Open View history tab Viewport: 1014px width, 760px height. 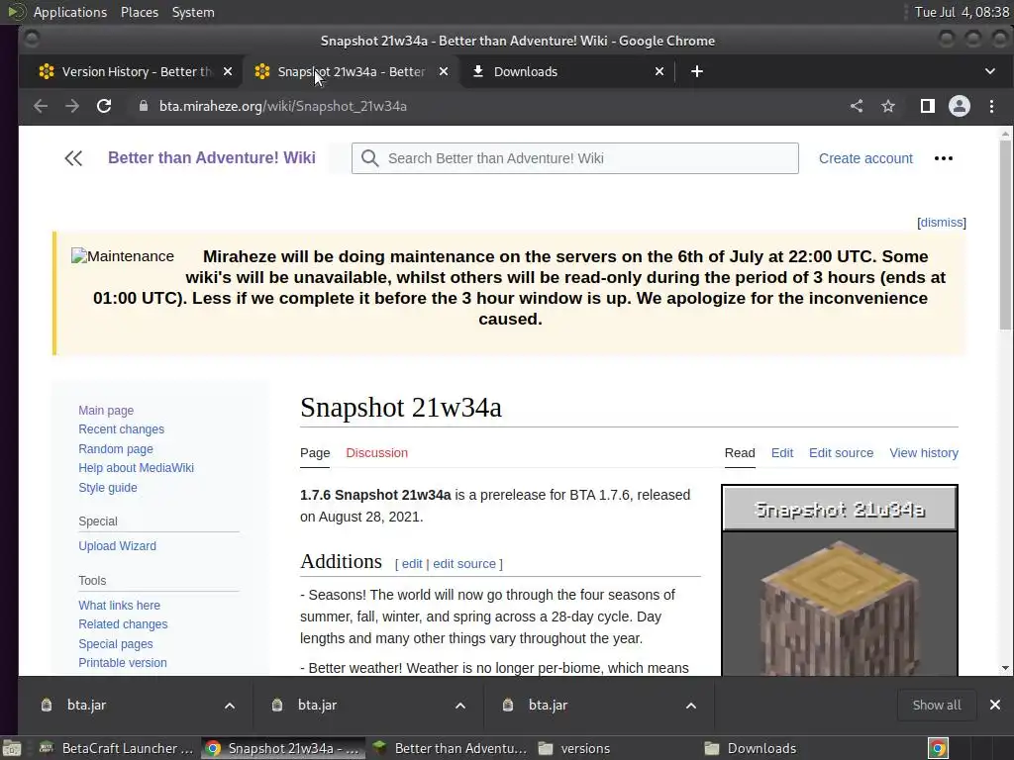tap(924, 453)
